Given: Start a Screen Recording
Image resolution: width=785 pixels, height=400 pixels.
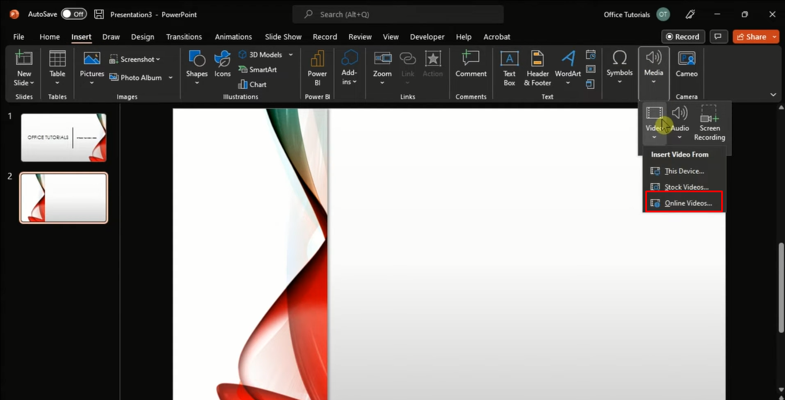Looking at the screenshot, I should 709,122.
